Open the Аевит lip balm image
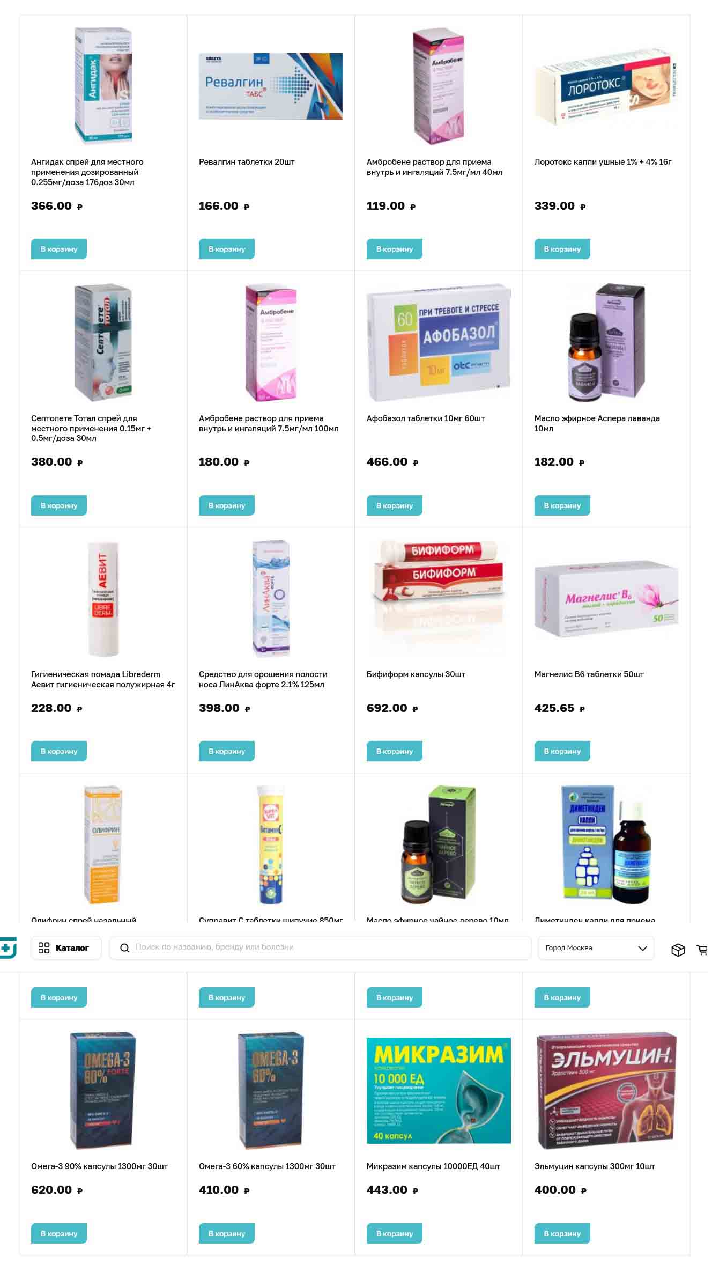Screen dimensions: 712x1271 (x=103, y=599)
